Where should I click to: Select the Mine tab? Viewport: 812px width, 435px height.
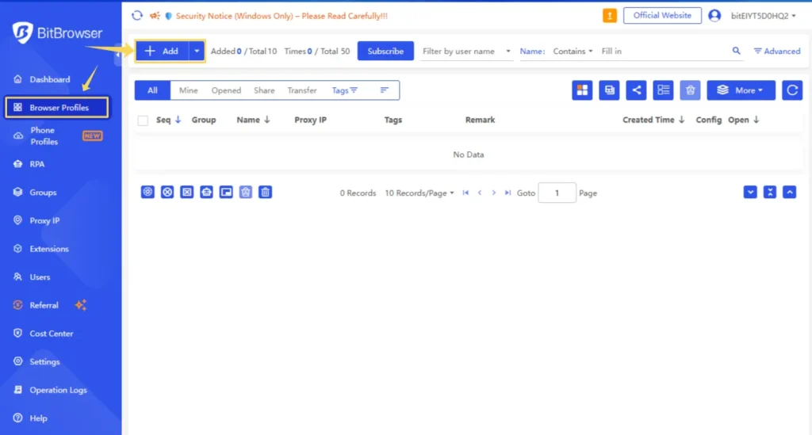189,90
